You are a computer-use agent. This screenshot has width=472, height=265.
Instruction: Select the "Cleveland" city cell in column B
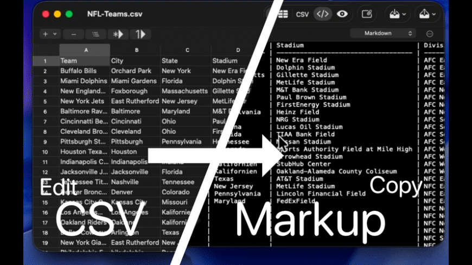tap(135, 132)
